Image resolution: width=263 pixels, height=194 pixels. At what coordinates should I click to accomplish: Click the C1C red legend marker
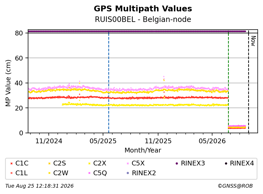pyautogui.click(x=11, y=163)
